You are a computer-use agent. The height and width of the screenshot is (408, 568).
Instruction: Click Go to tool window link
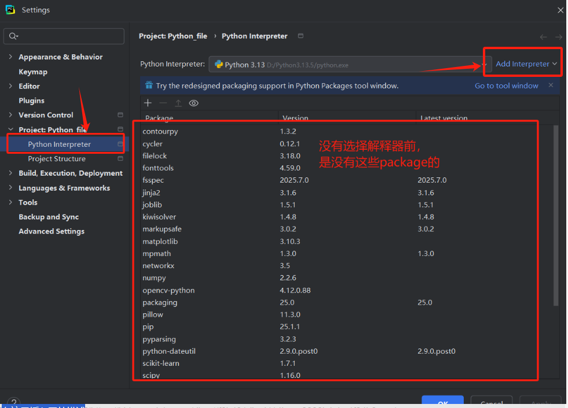coord(507,86)
